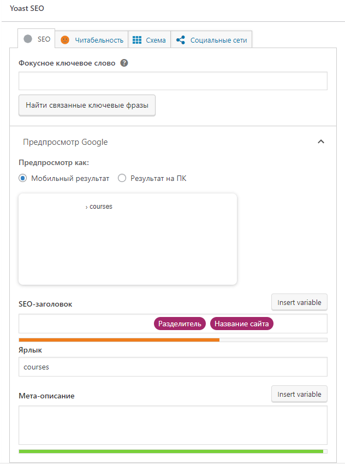
Task: Click the orange readability smiley icon
Action: 65,40
